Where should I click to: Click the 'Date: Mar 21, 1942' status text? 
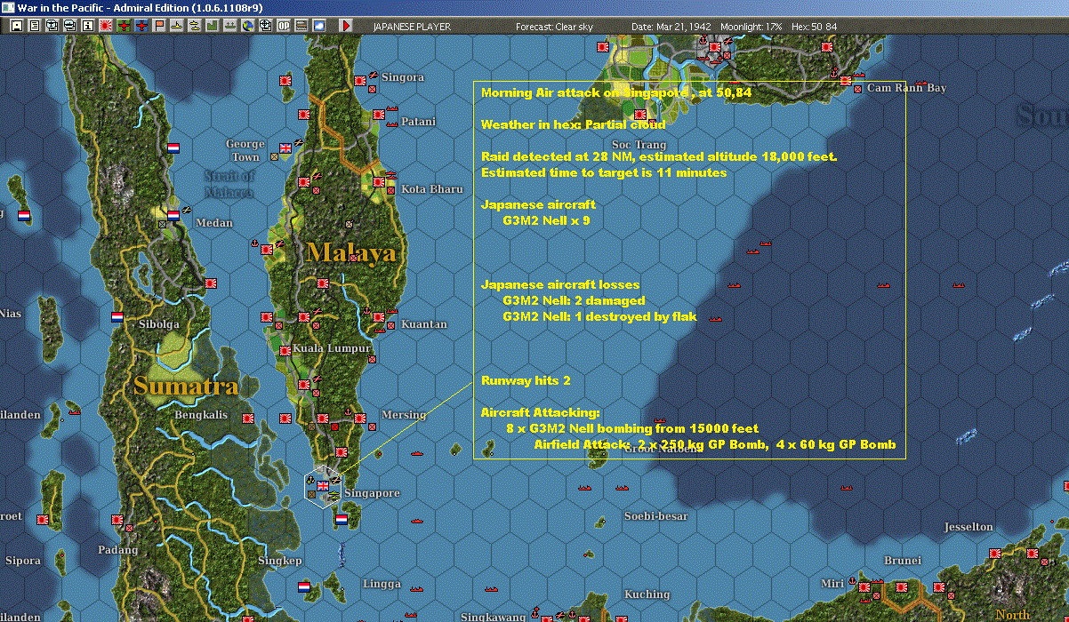tap(670, 27)
